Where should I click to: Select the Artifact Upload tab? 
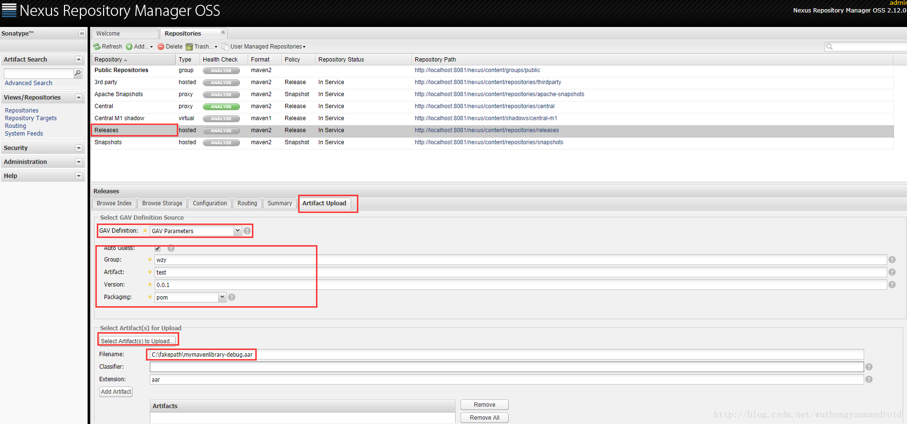pos(325,203)
